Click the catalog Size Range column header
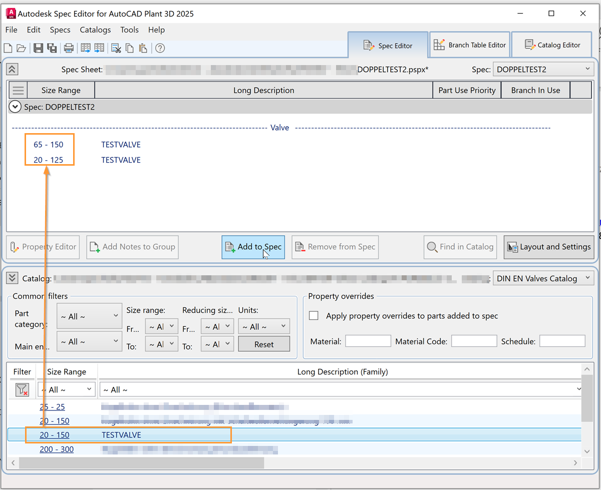 click(67, 372)
